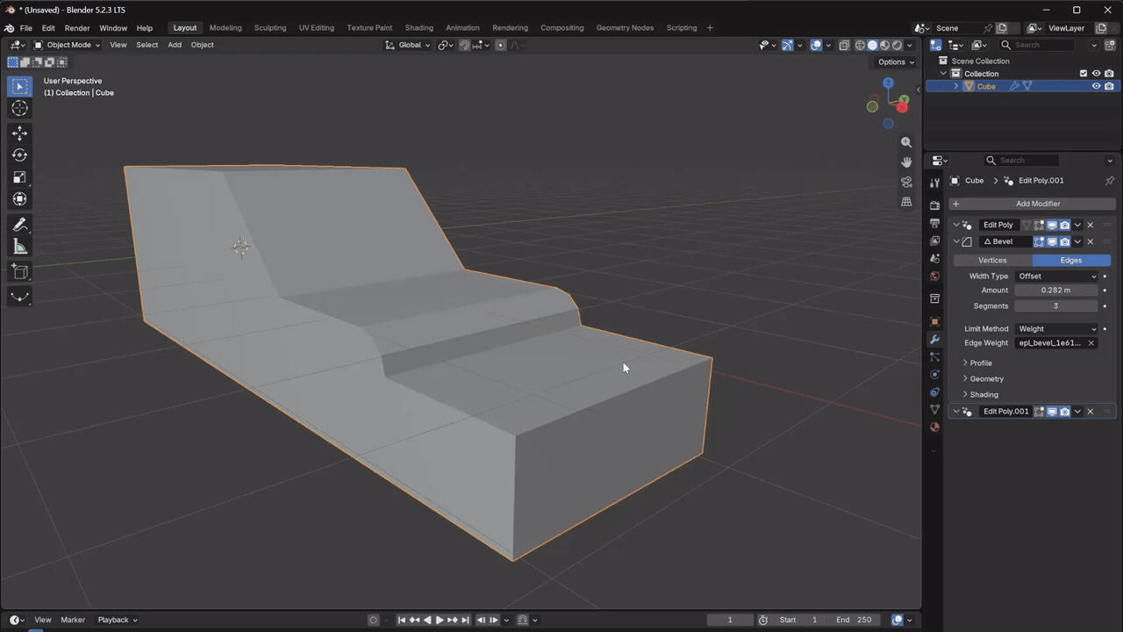
Task: Switch perspective/orthographic with the grid icon
Action: point(906,202)
